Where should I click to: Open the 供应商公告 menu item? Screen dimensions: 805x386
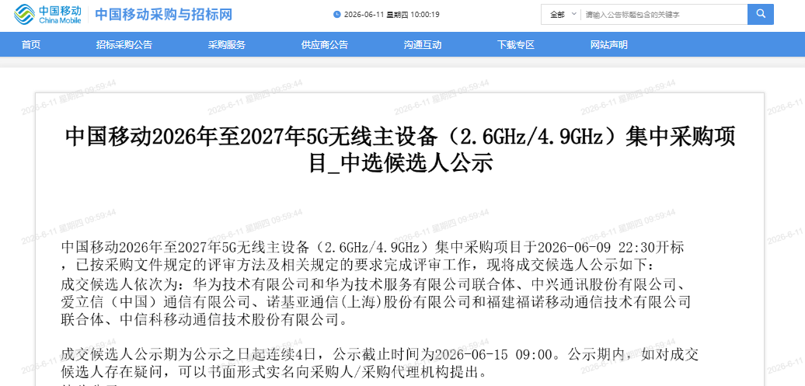pos(325,44)
